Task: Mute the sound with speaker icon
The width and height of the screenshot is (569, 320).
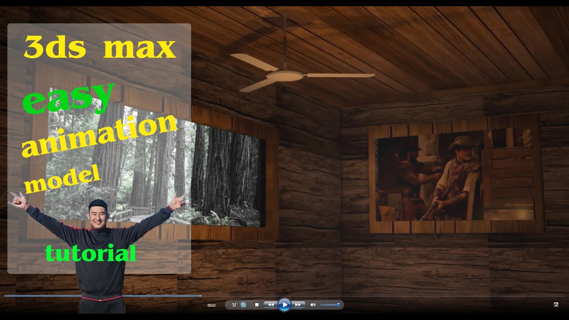Action: 313,305
